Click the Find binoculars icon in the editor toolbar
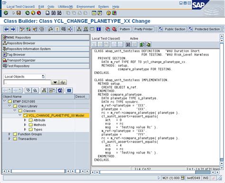This screenshot has height=183, width=225. point(128,45)
